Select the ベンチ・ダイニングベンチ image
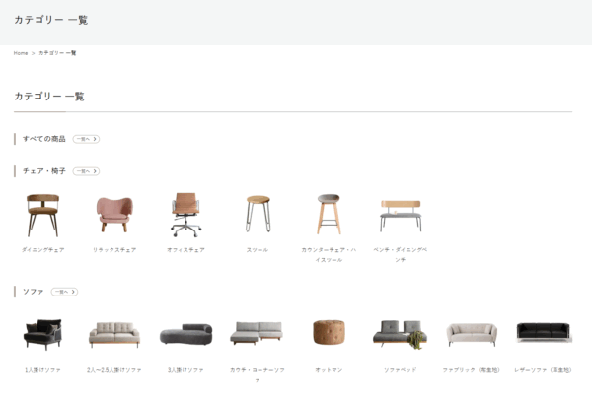Screen dimensions: 592x394 401,216
